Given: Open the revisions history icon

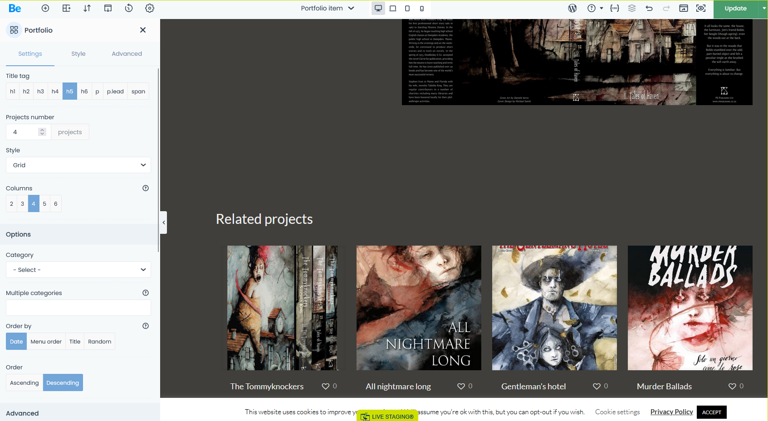Looking at the screenshot, I should pos(129,8).
